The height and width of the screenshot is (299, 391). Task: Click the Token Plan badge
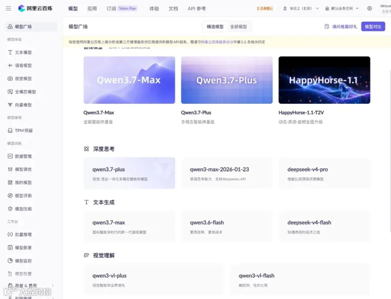tap(127, 9)
